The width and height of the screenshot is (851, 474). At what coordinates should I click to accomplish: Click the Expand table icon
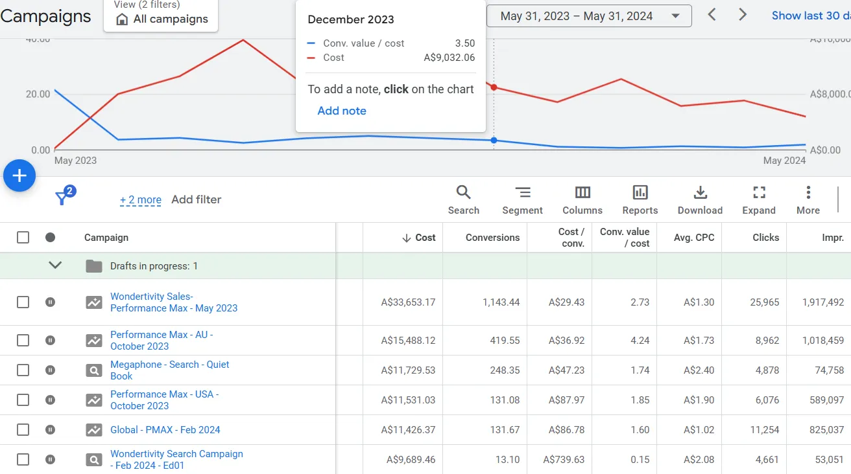pos(758,193)
